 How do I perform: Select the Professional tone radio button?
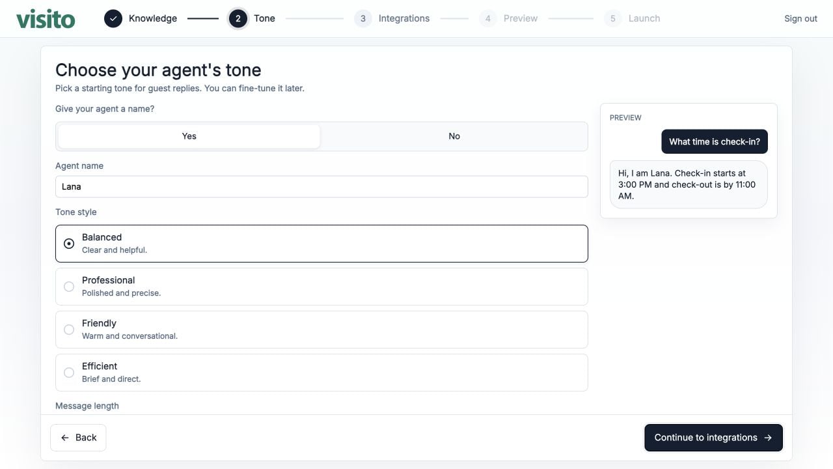(69, 287)
